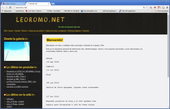Switch to the Editar mensaje tab

(13, 3)
